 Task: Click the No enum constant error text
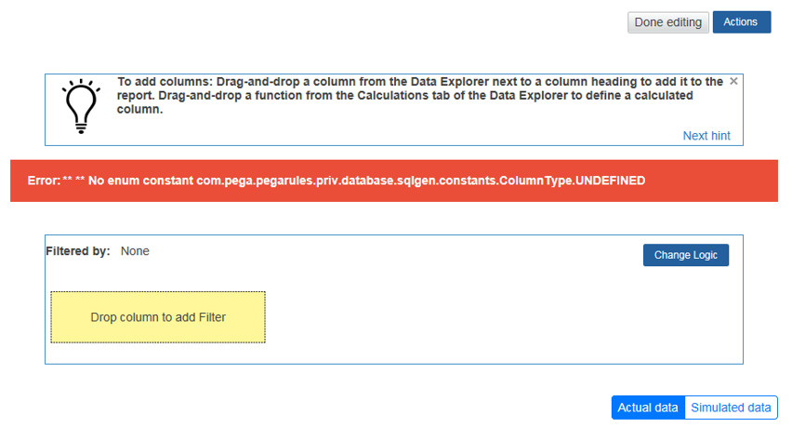(141, 181)
